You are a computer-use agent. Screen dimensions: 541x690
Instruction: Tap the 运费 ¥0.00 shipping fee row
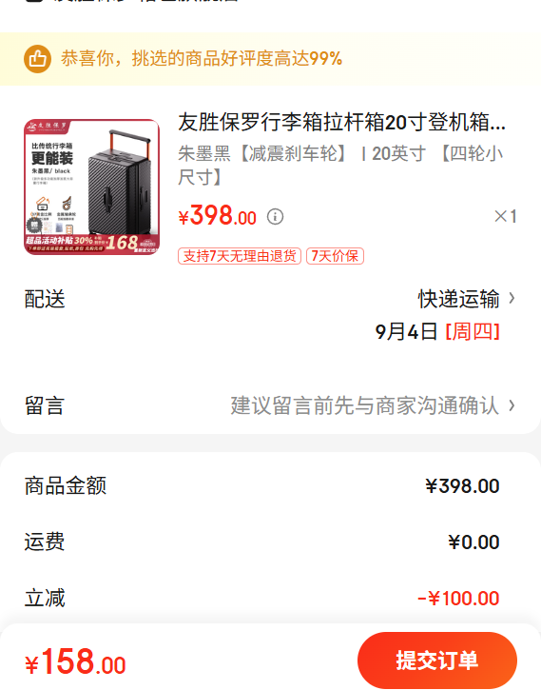270,542
